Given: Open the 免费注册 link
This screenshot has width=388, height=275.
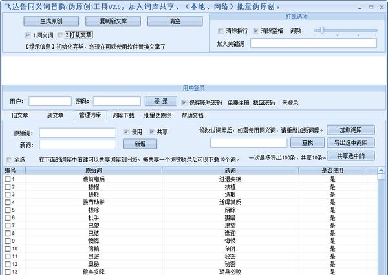Looking at the screenshot, I should point(238,102).
